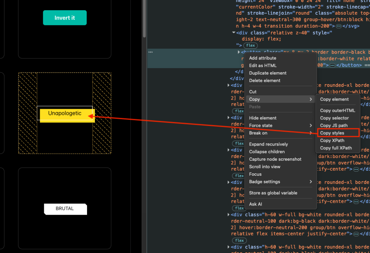The width and height of the screenshot is (370, 253).
Task: Choose "Copy outerHTML" in the Copy submenu
Action: 338,110
